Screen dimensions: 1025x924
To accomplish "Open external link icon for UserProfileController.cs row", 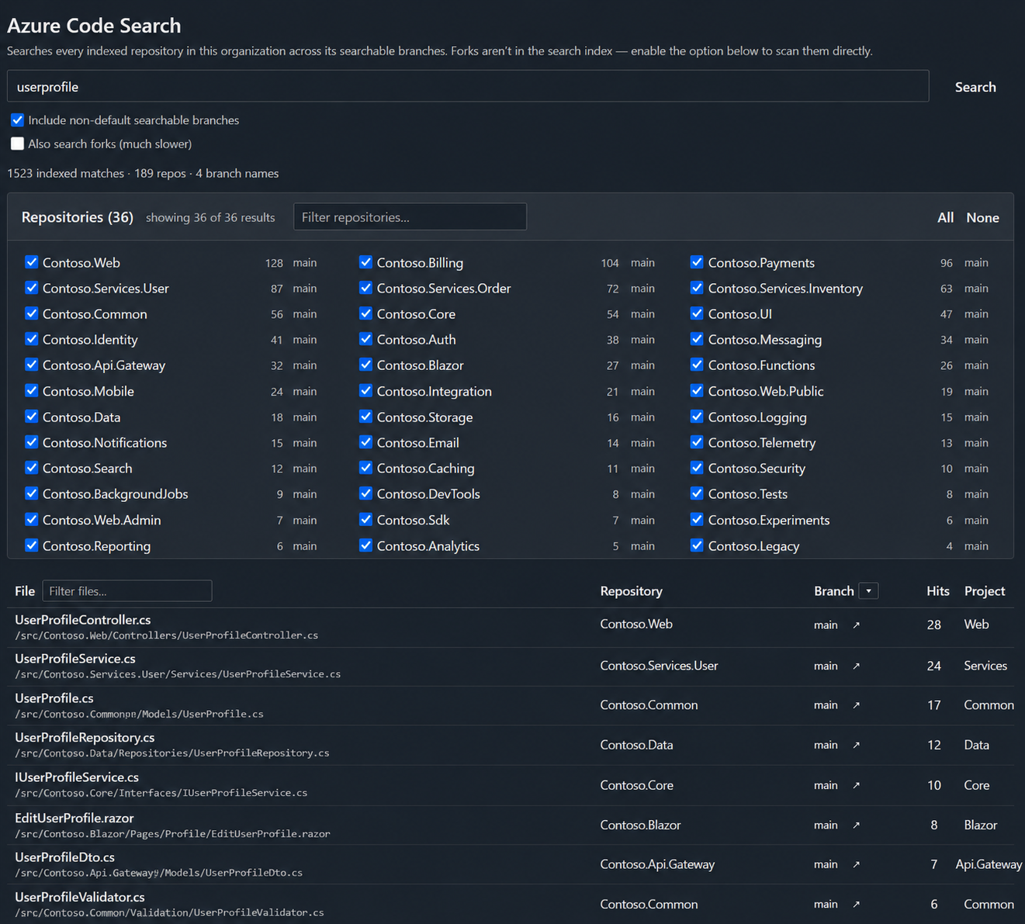I will [856, 625].
